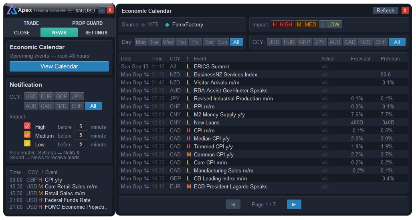Edit Low impact minutes field
The image size is (416, 220).
click(81, 144)
